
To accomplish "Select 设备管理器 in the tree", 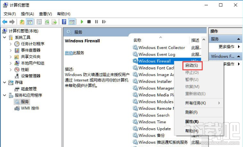I will pyautogui.click(x=31, y=76).
